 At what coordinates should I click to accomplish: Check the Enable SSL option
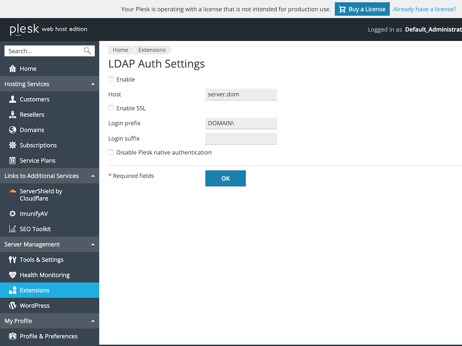[x=111, y=108]
